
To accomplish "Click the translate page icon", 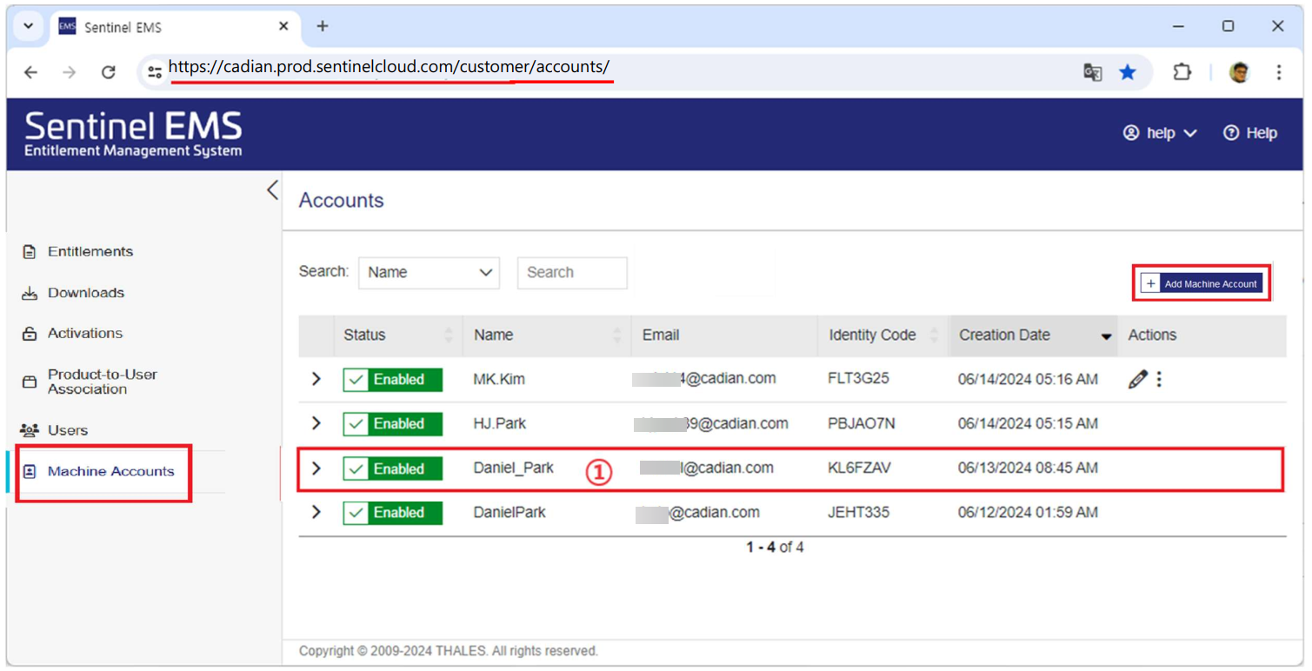I will 1093,72.
